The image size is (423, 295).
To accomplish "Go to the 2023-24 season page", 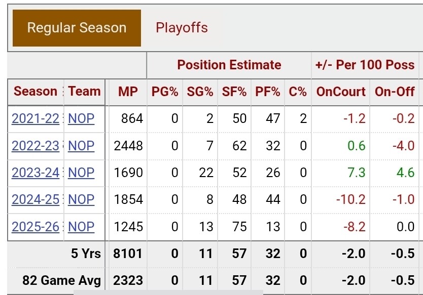I will [36, 173].
